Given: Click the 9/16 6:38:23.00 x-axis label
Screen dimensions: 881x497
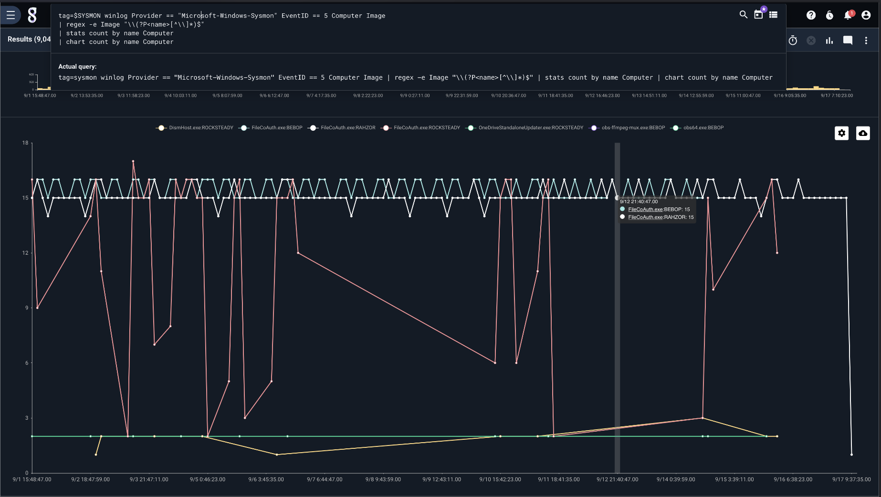Looking at the screenshot, I should [x=793, y=479].
